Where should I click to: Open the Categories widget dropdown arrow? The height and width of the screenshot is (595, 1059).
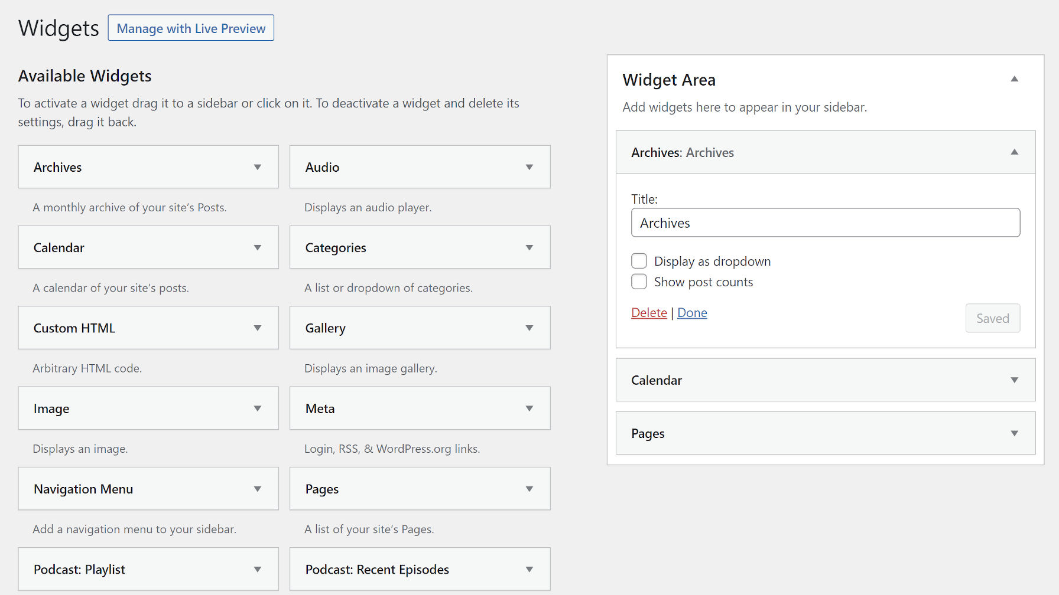[529, 247]
